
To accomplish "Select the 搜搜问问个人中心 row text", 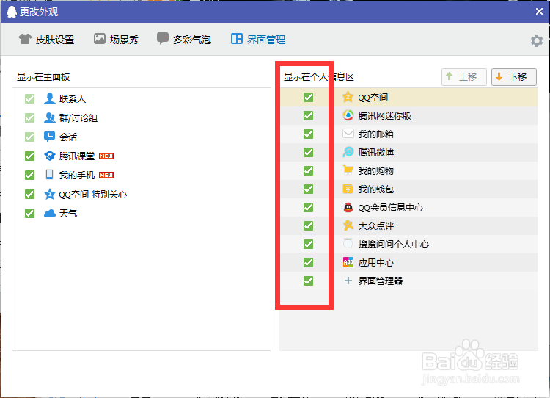I will click(x=394, y=244).
